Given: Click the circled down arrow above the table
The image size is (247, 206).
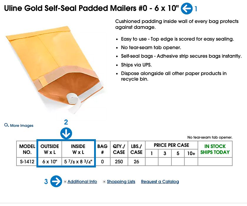Looking at the screenshot, I should point(66,133).
